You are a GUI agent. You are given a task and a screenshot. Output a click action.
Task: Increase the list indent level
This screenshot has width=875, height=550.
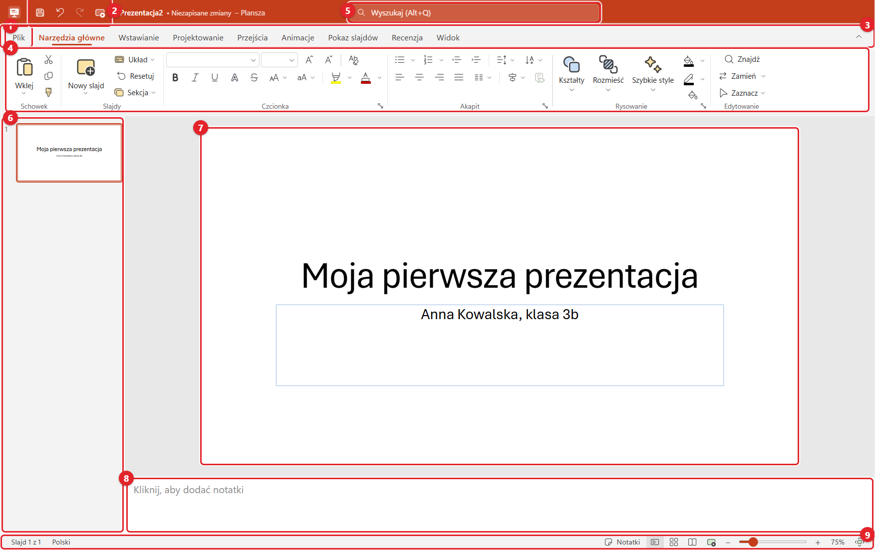click(476, 60)
